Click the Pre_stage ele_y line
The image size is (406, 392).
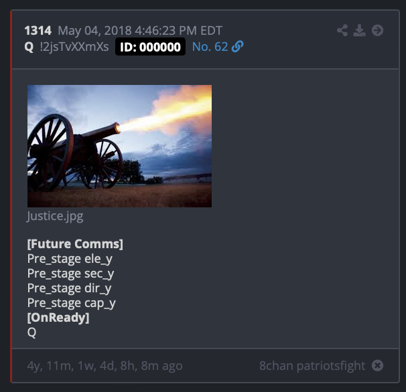click(x=70, y=259)
